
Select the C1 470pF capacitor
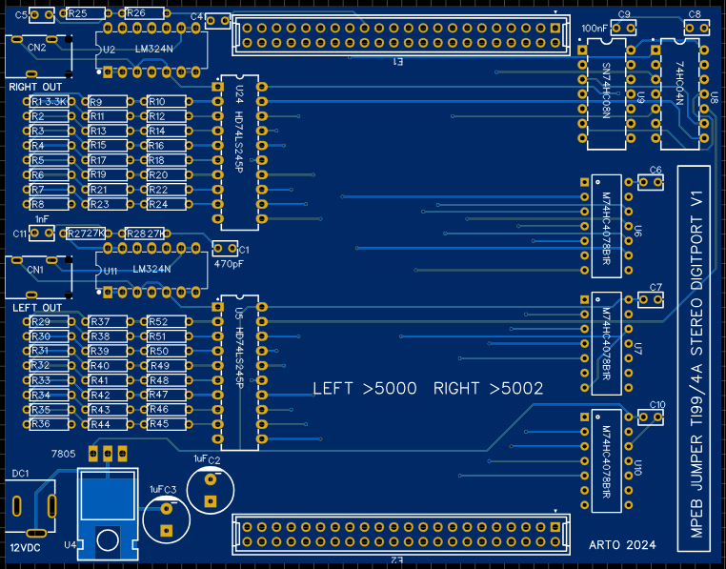point(225,248)
